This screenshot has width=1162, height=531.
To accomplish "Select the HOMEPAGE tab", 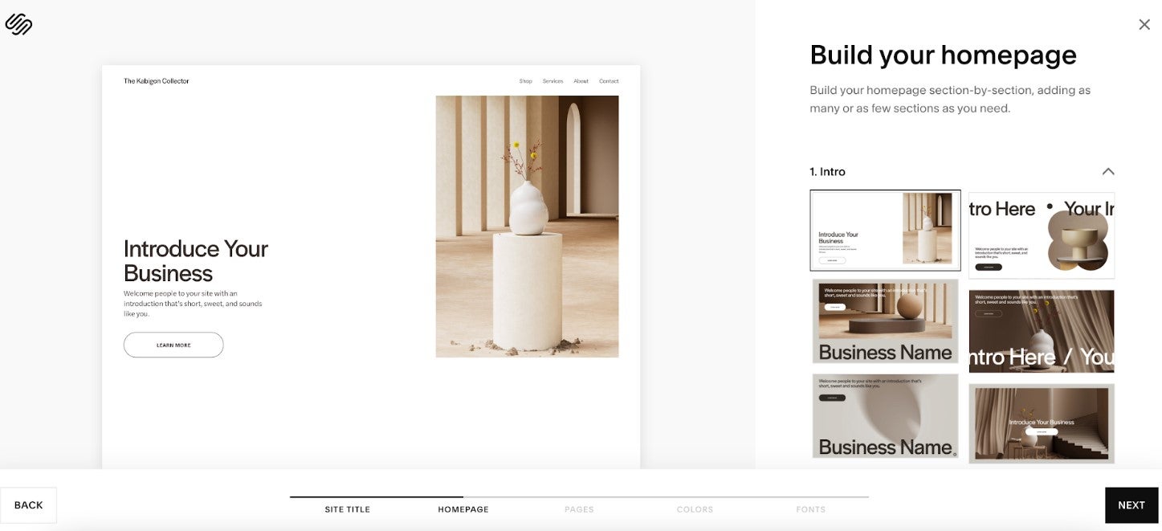I will pos(463,509).
